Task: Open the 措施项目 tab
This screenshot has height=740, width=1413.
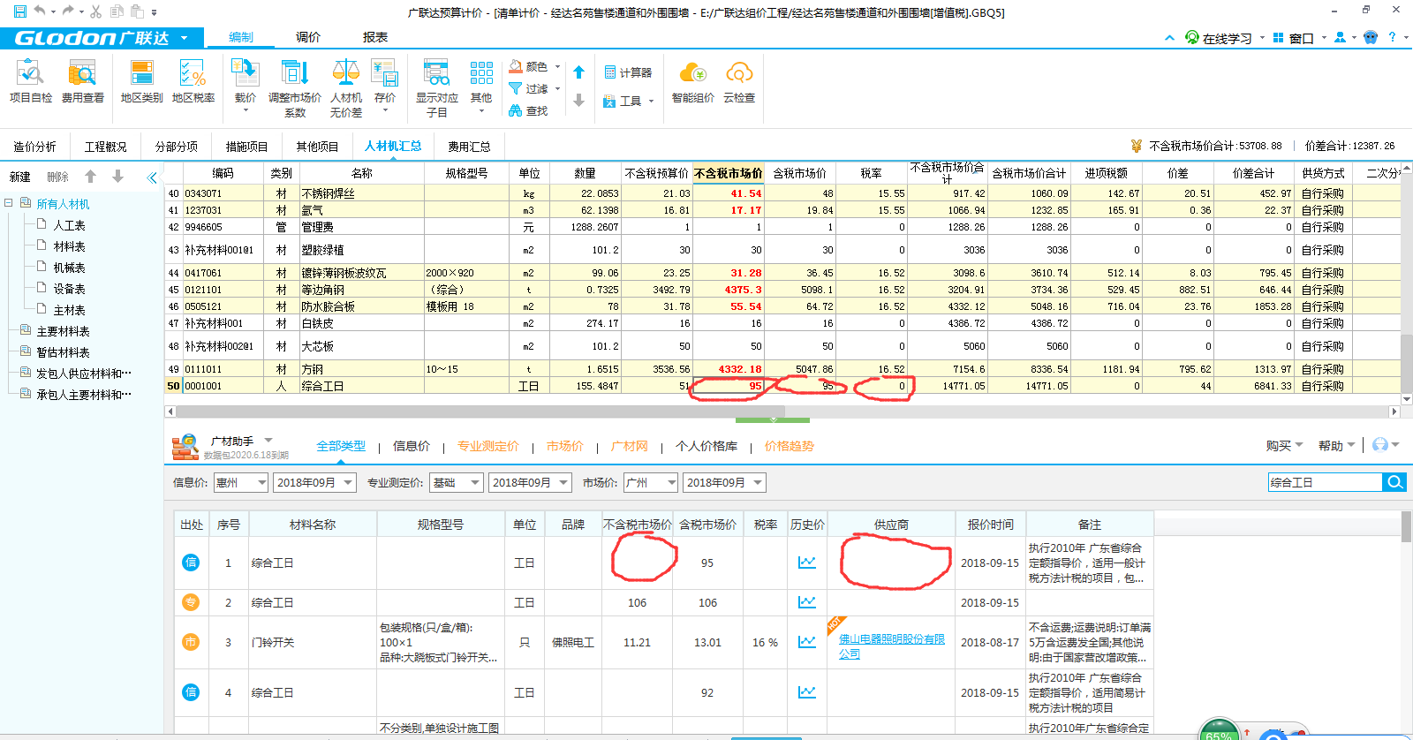Action: pos(246,147)
